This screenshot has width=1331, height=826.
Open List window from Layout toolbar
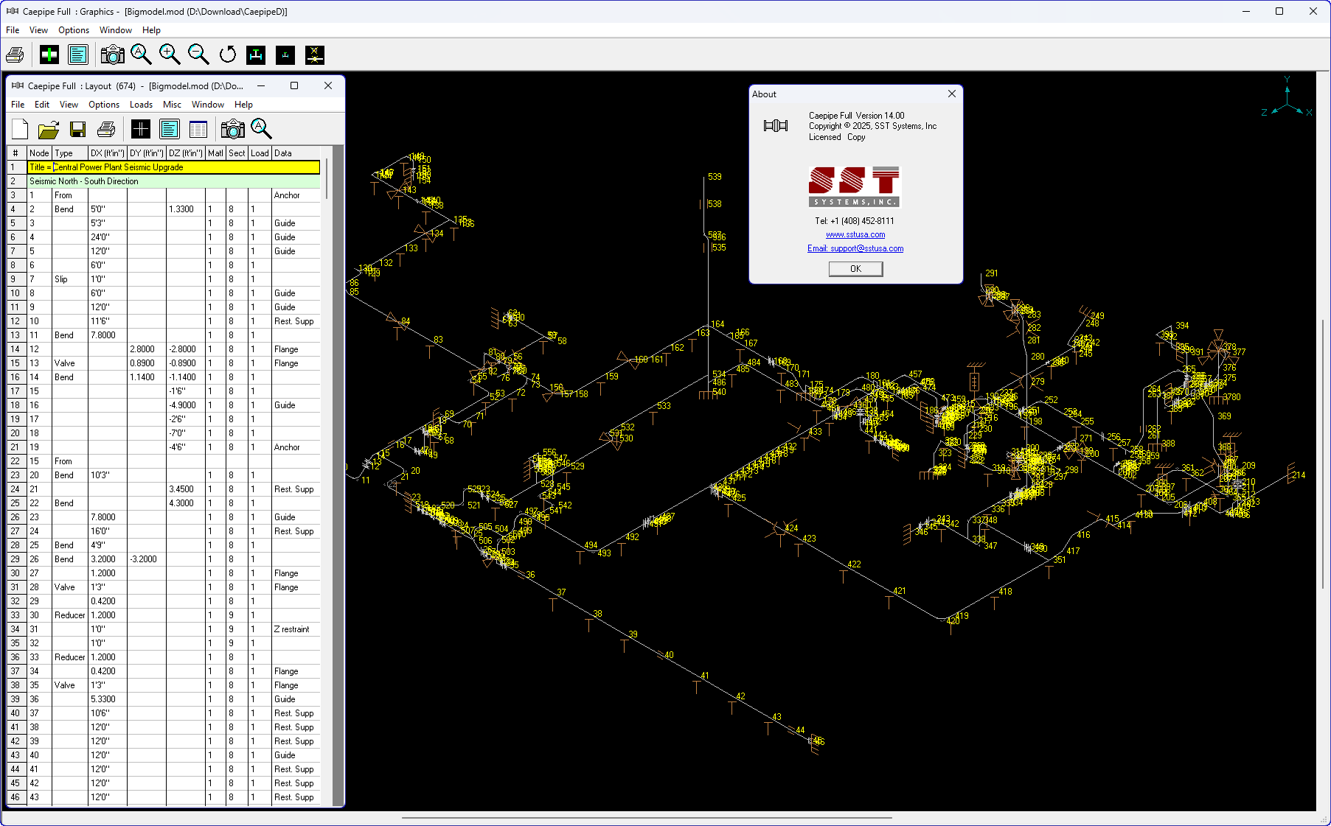(x=170, y=130)
